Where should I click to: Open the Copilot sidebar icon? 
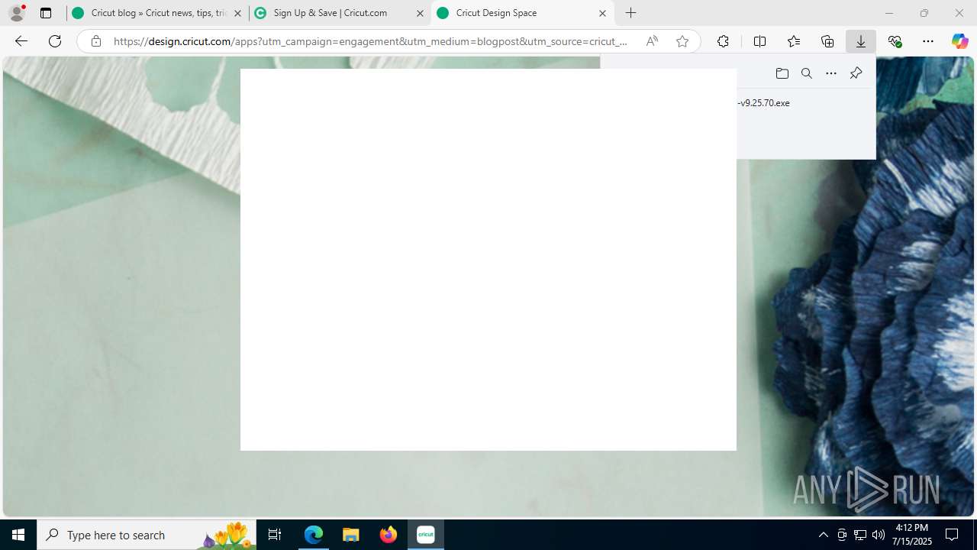(x=960, y=41)
